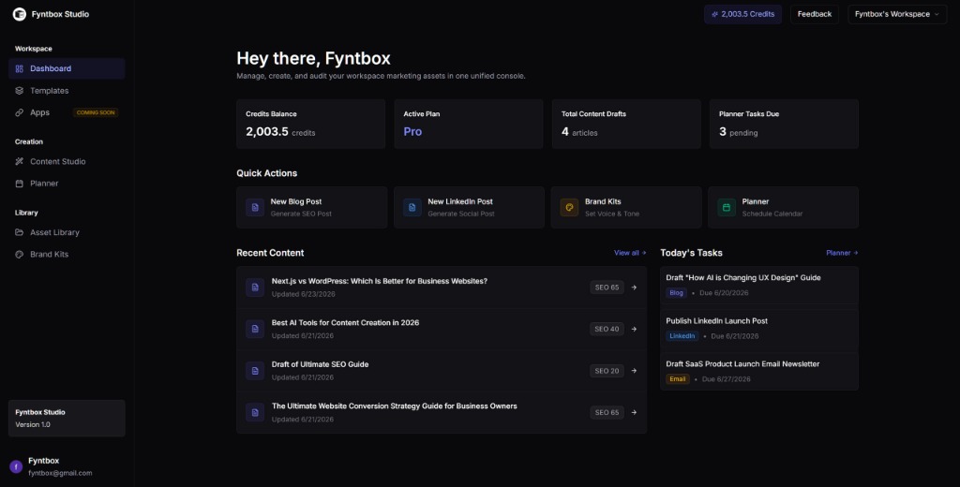Open the Brand Kits quick action card
The height and width of the screenshot is (487, 960).
(x=626, y=207)
